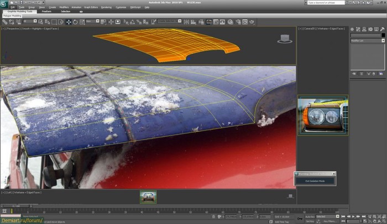Open the Utilities hammer tab in command panel
The width and height of the screenshot is (387, 224).
click(383, 29)
